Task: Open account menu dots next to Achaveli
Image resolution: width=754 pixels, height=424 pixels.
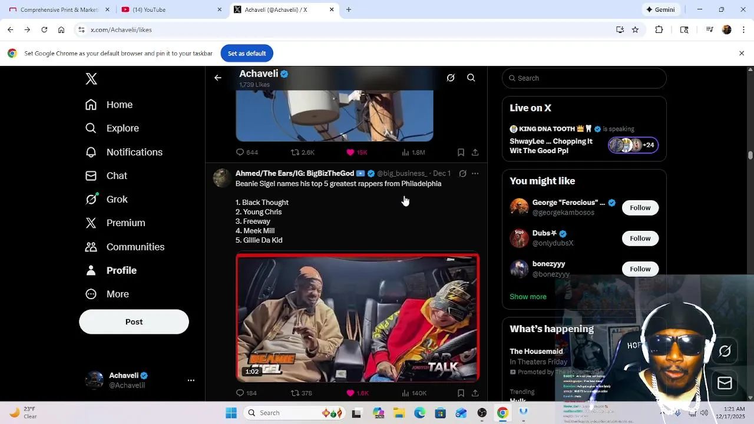Action: tap(191, 380)
